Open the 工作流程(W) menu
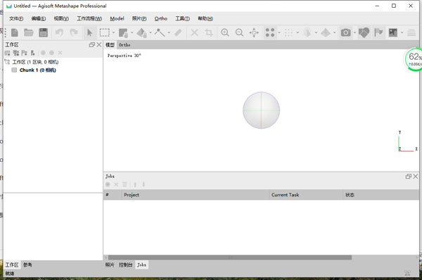 click(89, 18)
